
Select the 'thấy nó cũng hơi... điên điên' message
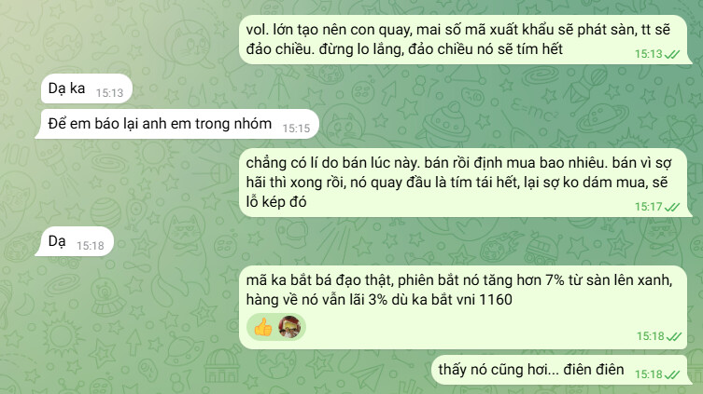coord(562,370)
